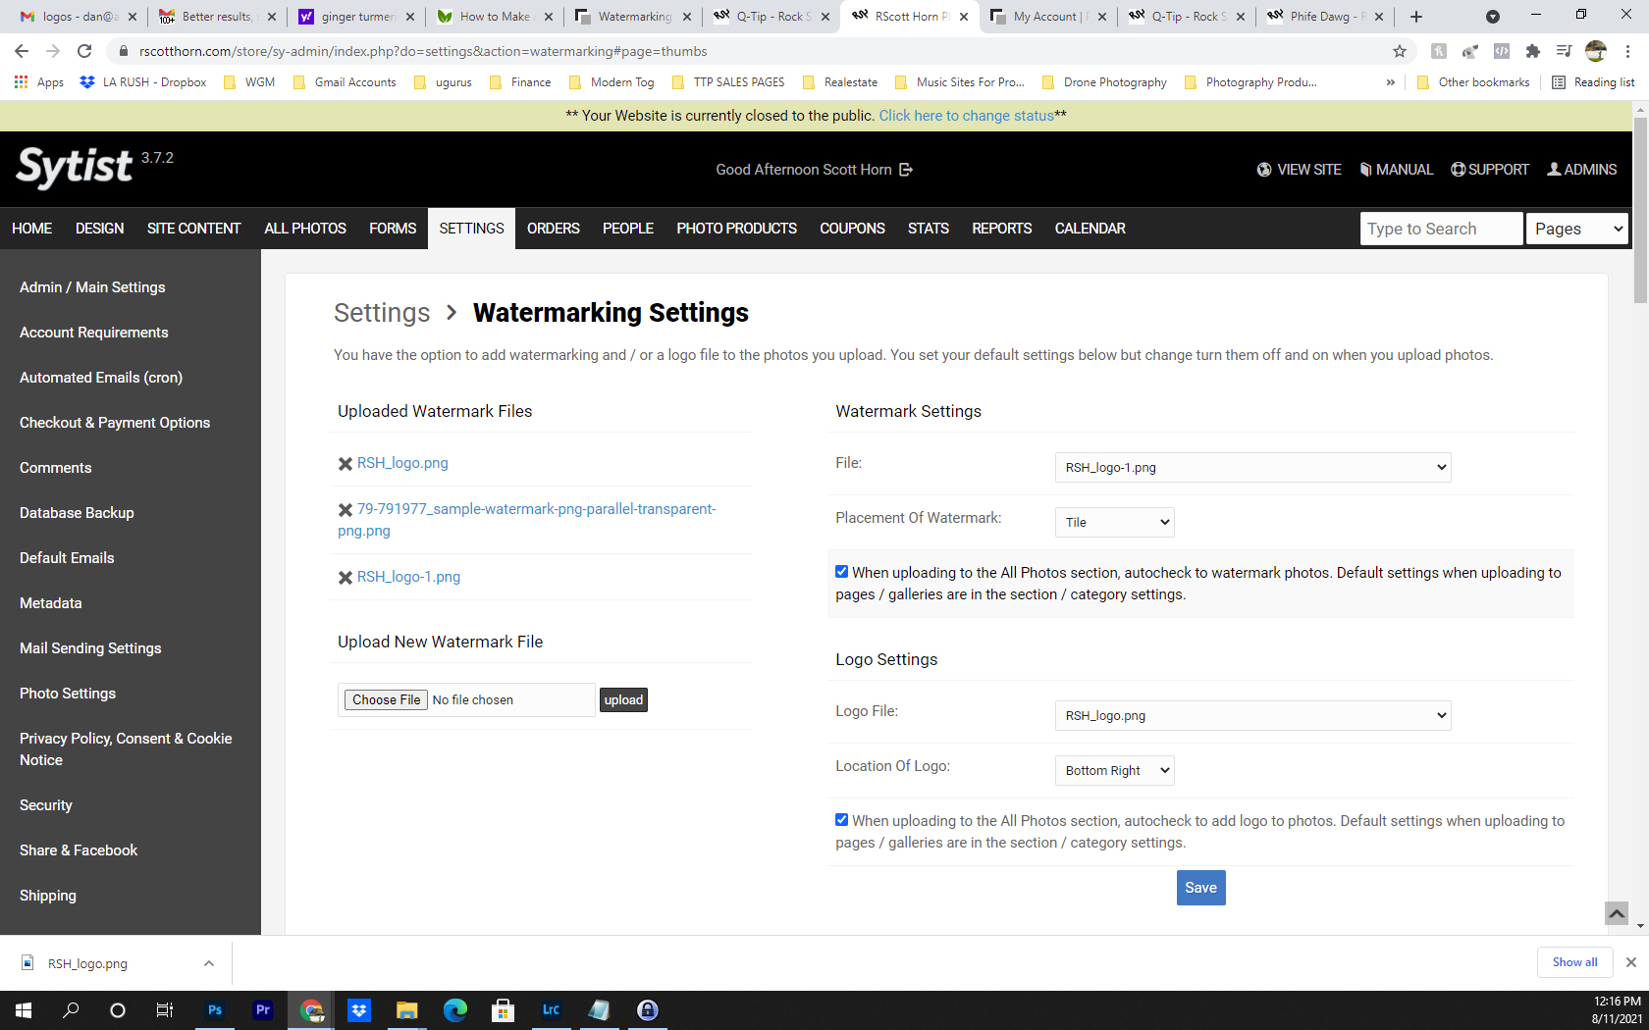Open Windows Start menu
Image resolution: width=1649 pixels, height=1030 pixels.
tap(24, 1009)
